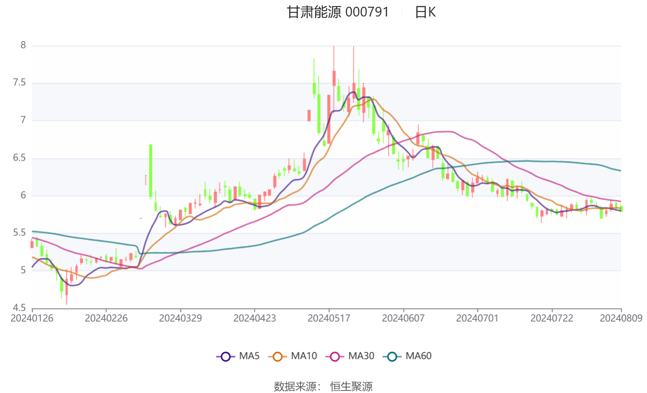
Task: Click the 20240722 x-axis date label
Action: [552, 318]
